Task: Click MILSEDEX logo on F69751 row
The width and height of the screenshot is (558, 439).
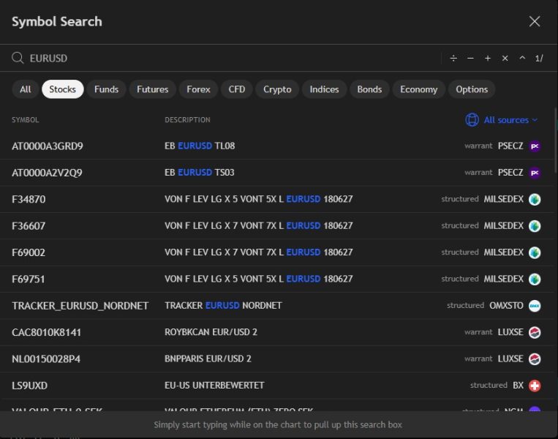Action: click(x=535, y=279)
